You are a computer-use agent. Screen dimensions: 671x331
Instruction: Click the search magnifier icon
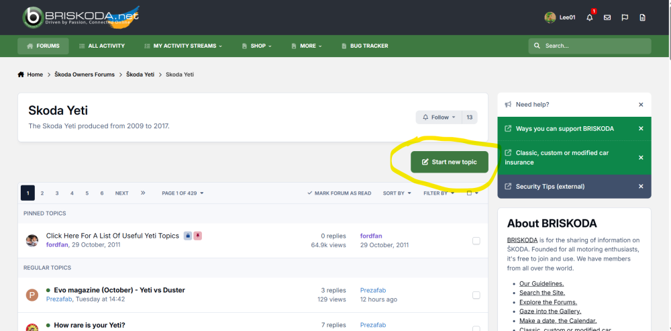pos(537,46)
